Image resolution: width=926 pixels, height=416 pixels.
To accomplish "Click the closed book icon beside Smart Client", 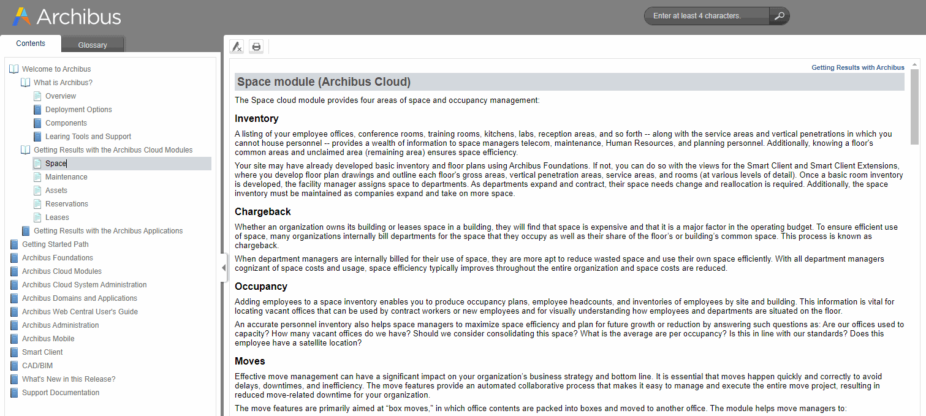I will pos(13,352).
